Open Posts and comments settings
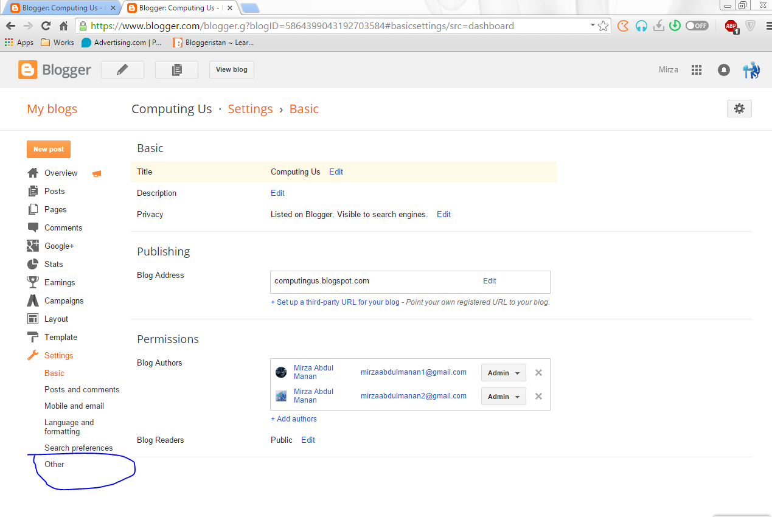Viewport: 772px width, 517px height. 82,389
